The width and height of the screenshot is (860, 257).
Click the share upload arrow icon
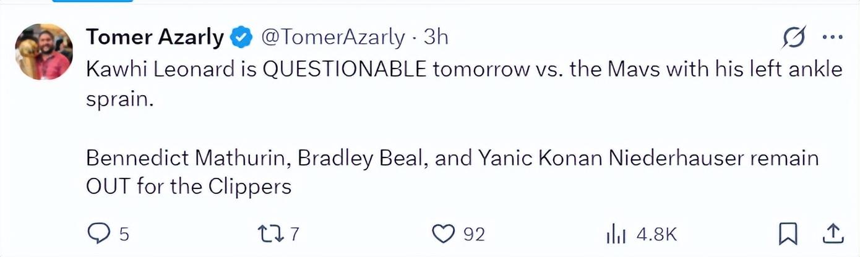(833, 234)
